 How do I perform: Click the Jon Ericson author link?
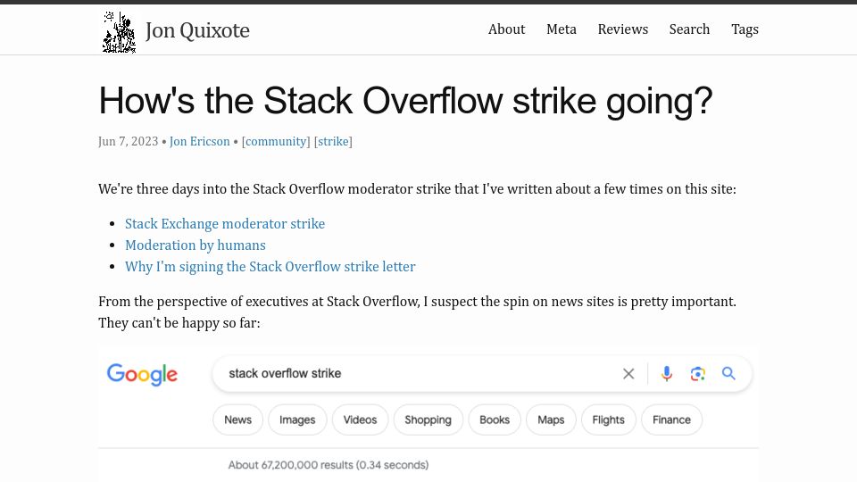point(199,142)
